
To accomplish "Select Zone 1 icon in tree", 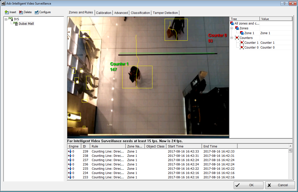I will tap(242, 33).
